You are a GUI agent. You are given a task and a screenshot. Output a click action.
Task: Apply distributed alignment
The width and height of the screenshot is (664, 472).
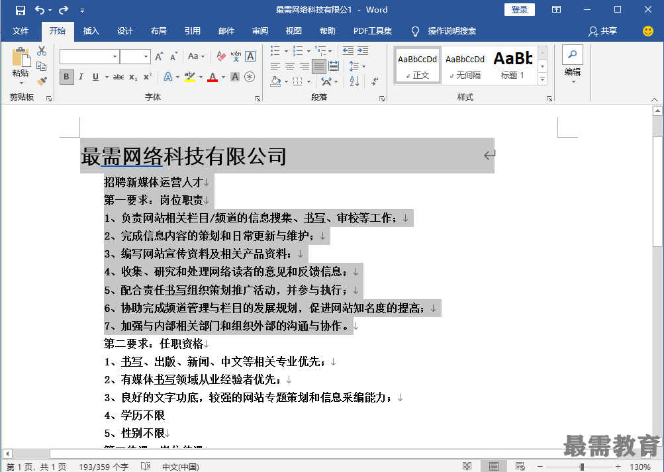(x=334, y=66)
